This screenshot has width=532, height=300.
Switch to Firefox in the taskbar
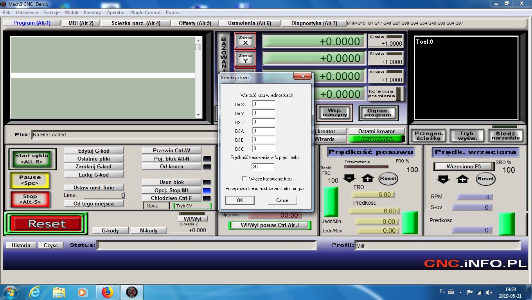point(107,292)
